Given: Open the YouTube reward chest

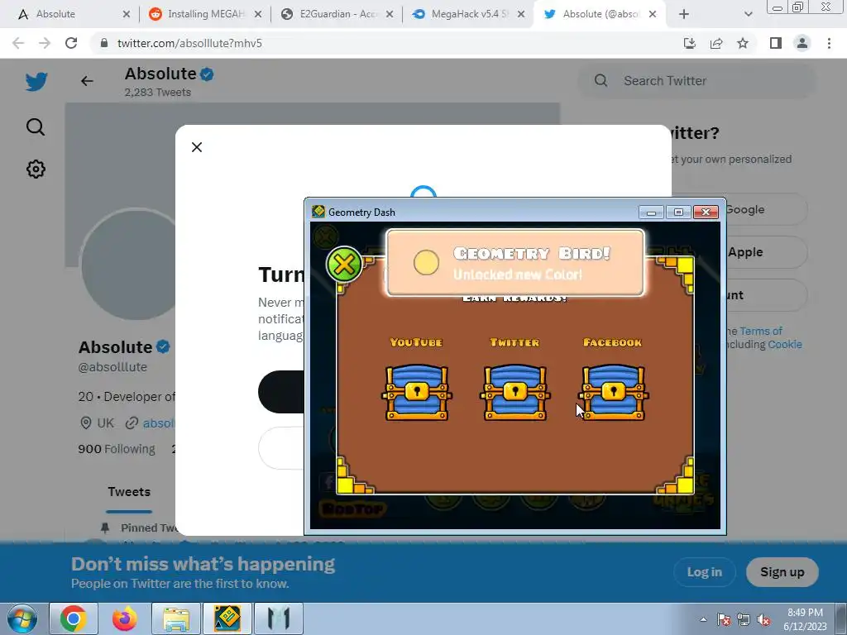Looking at the screenshot, I should [417, 393].
